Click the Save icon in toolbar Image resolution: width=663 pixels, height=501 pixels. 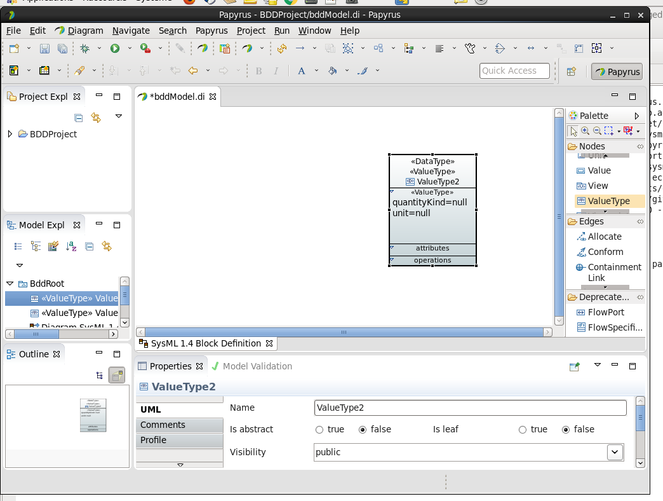[x=44, y=48]
